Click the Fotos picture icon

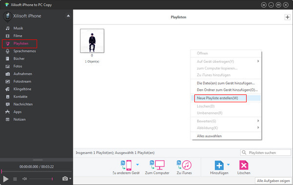(7, 66)
